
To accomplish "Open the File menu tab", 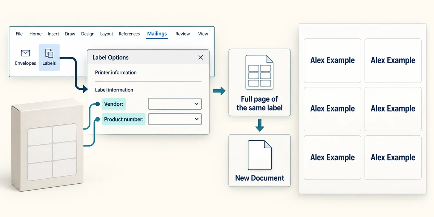I will [x=19, y=34].
